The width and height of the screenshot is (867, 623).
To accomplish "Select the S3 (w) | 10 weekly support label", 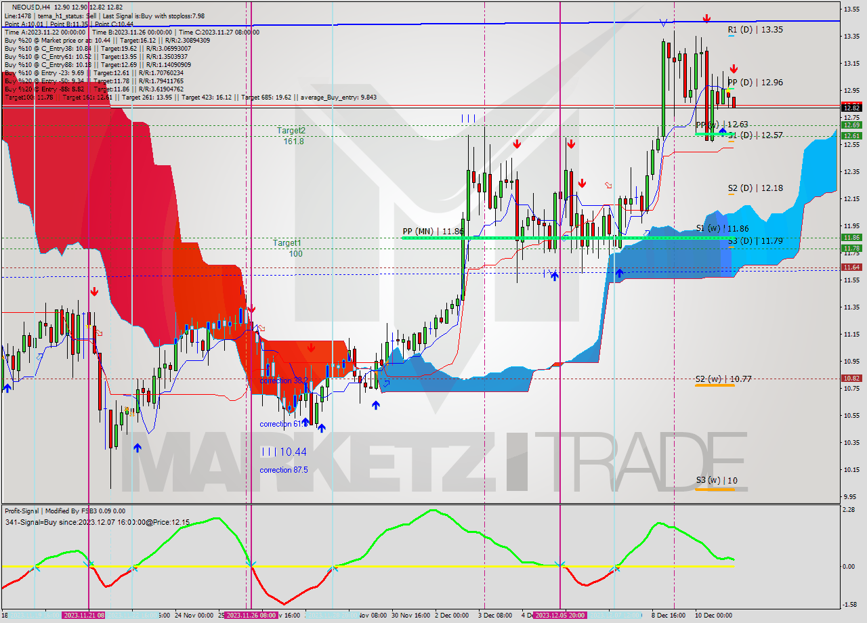I will click(x=717, y=480).
